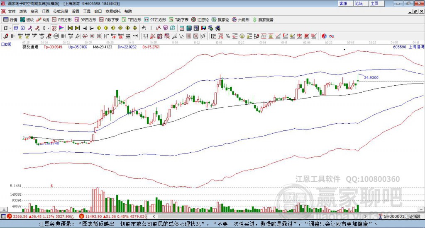Open the 赢家轮 wheel tool
This screenshot has width=425, height=228.
point(220,20)
